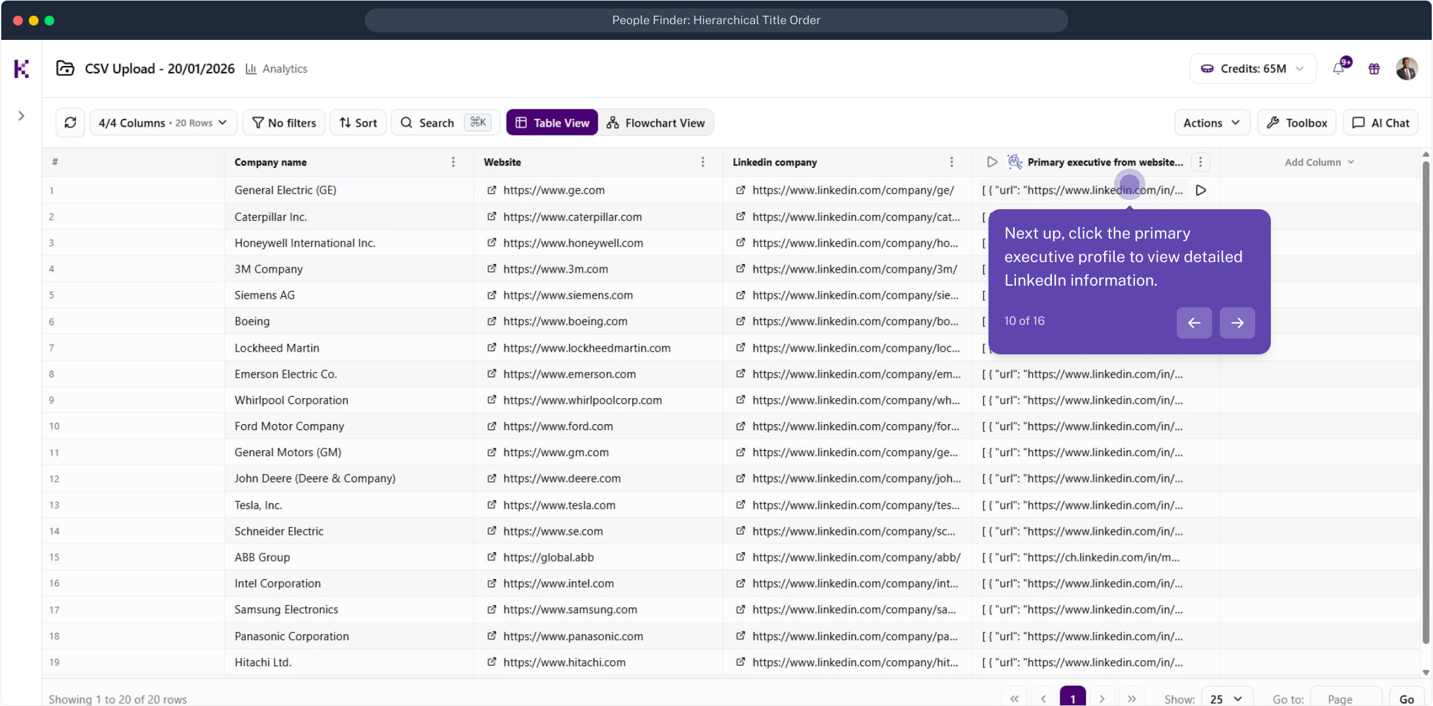
Task: Open Company name column options menu
Action: point(454,162)
